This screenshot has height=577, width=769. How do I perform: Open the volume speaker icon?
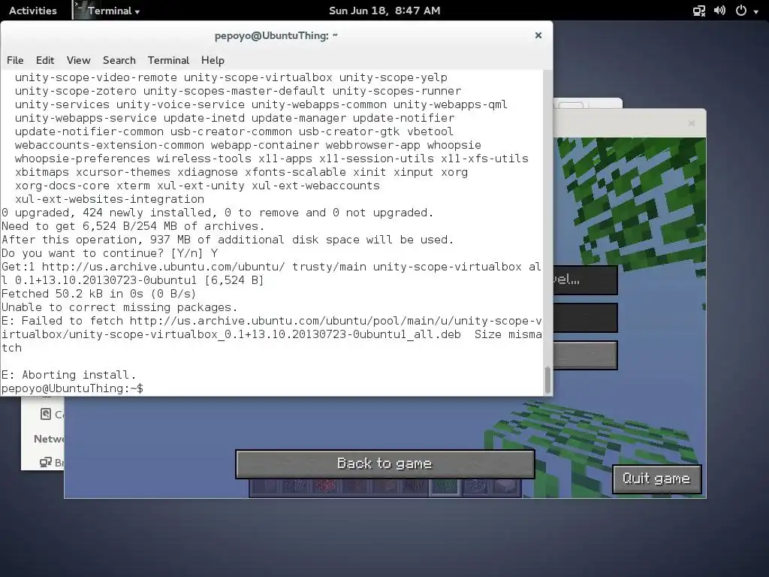click(719, 11)
